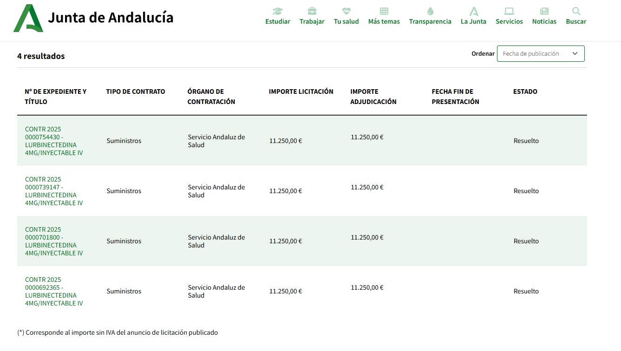Open contract CONTR 2025 0000739147 link

pyautogui.click(x=54, y=191)
